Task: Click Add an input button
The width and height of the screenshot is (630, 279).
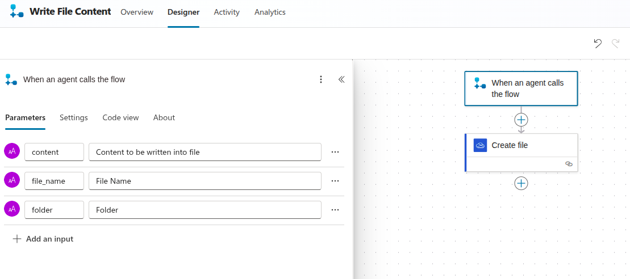Action: point(43,239)
